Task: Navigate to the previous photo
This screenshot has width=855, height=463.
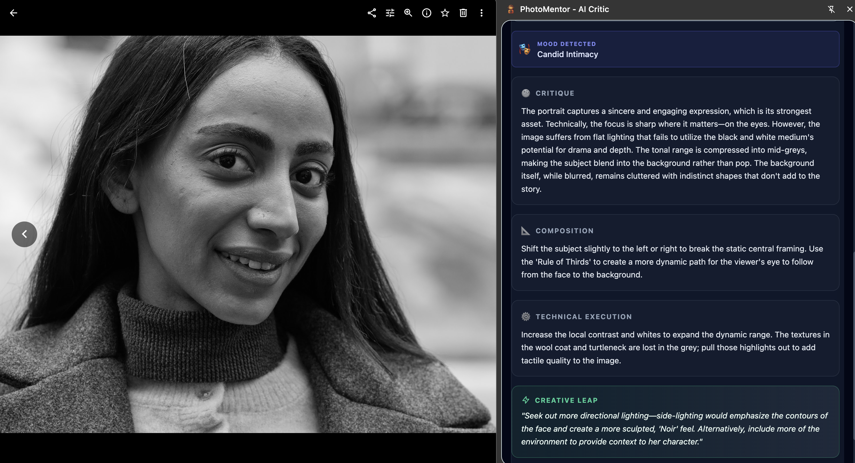Action: pos(24,234)
